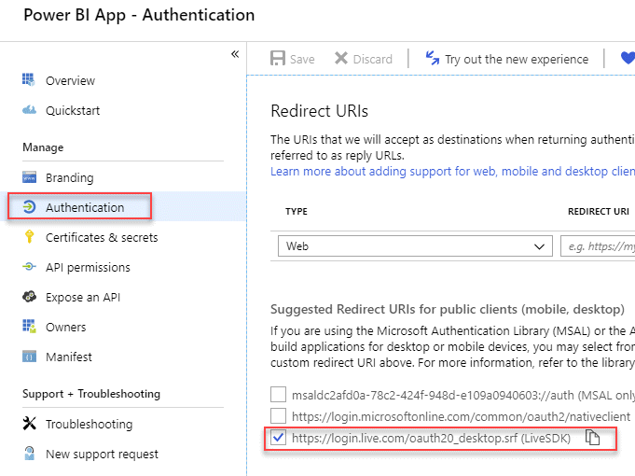
Task: Click the Expose an API cloud icon
Action: click(29, 297)
